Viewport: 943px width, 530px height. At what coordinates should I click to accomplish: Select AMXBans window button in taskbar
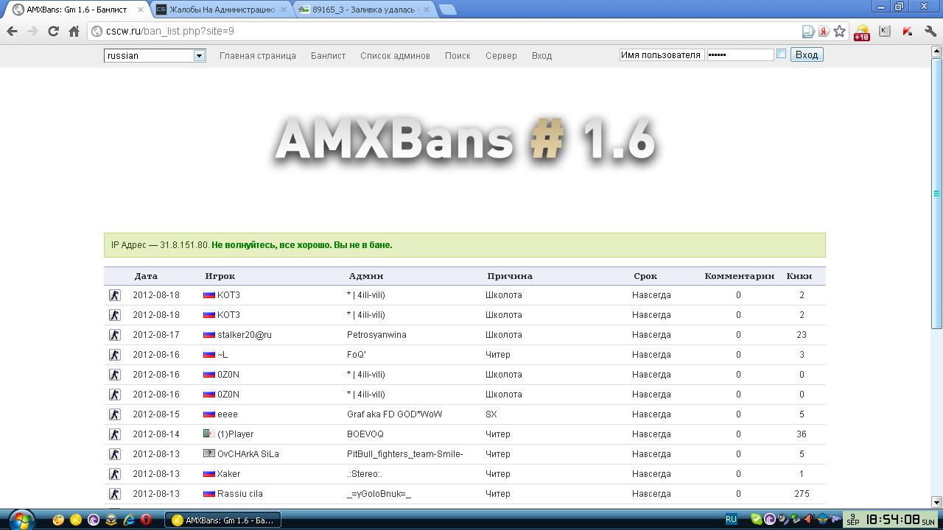pos(222,520)
